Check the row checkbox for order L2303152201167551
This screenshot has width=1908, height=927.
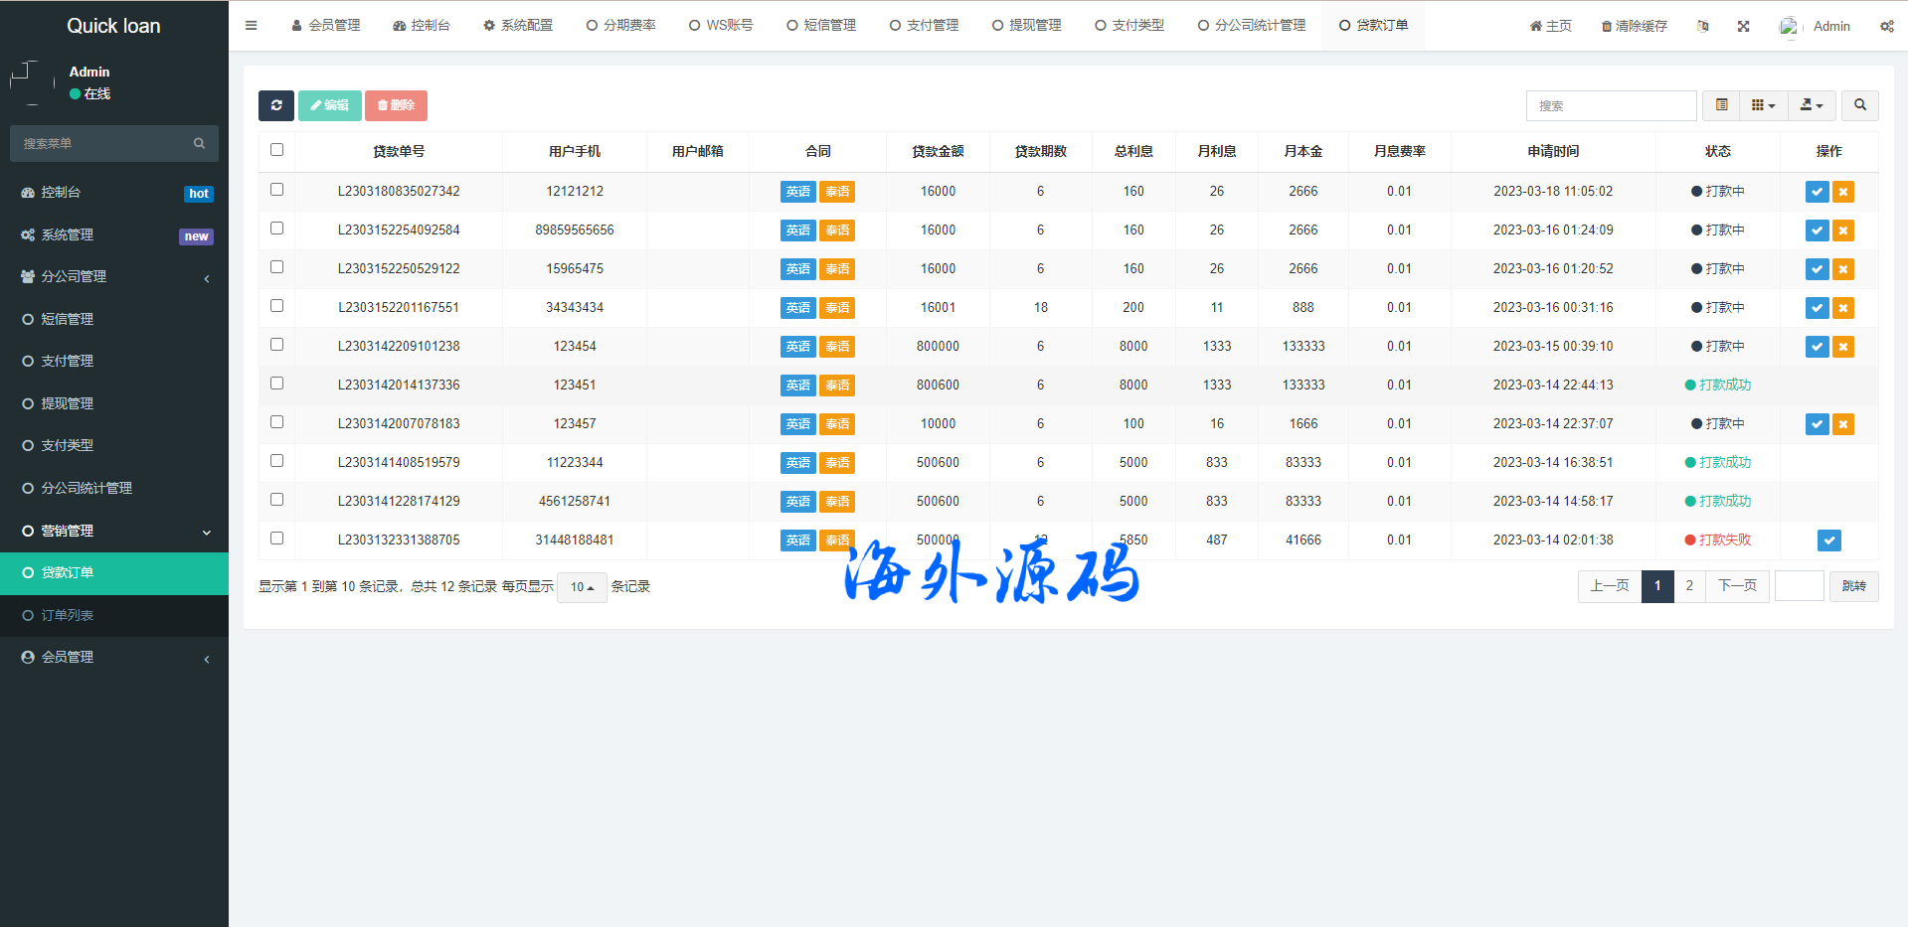click(x=276, y=306)
